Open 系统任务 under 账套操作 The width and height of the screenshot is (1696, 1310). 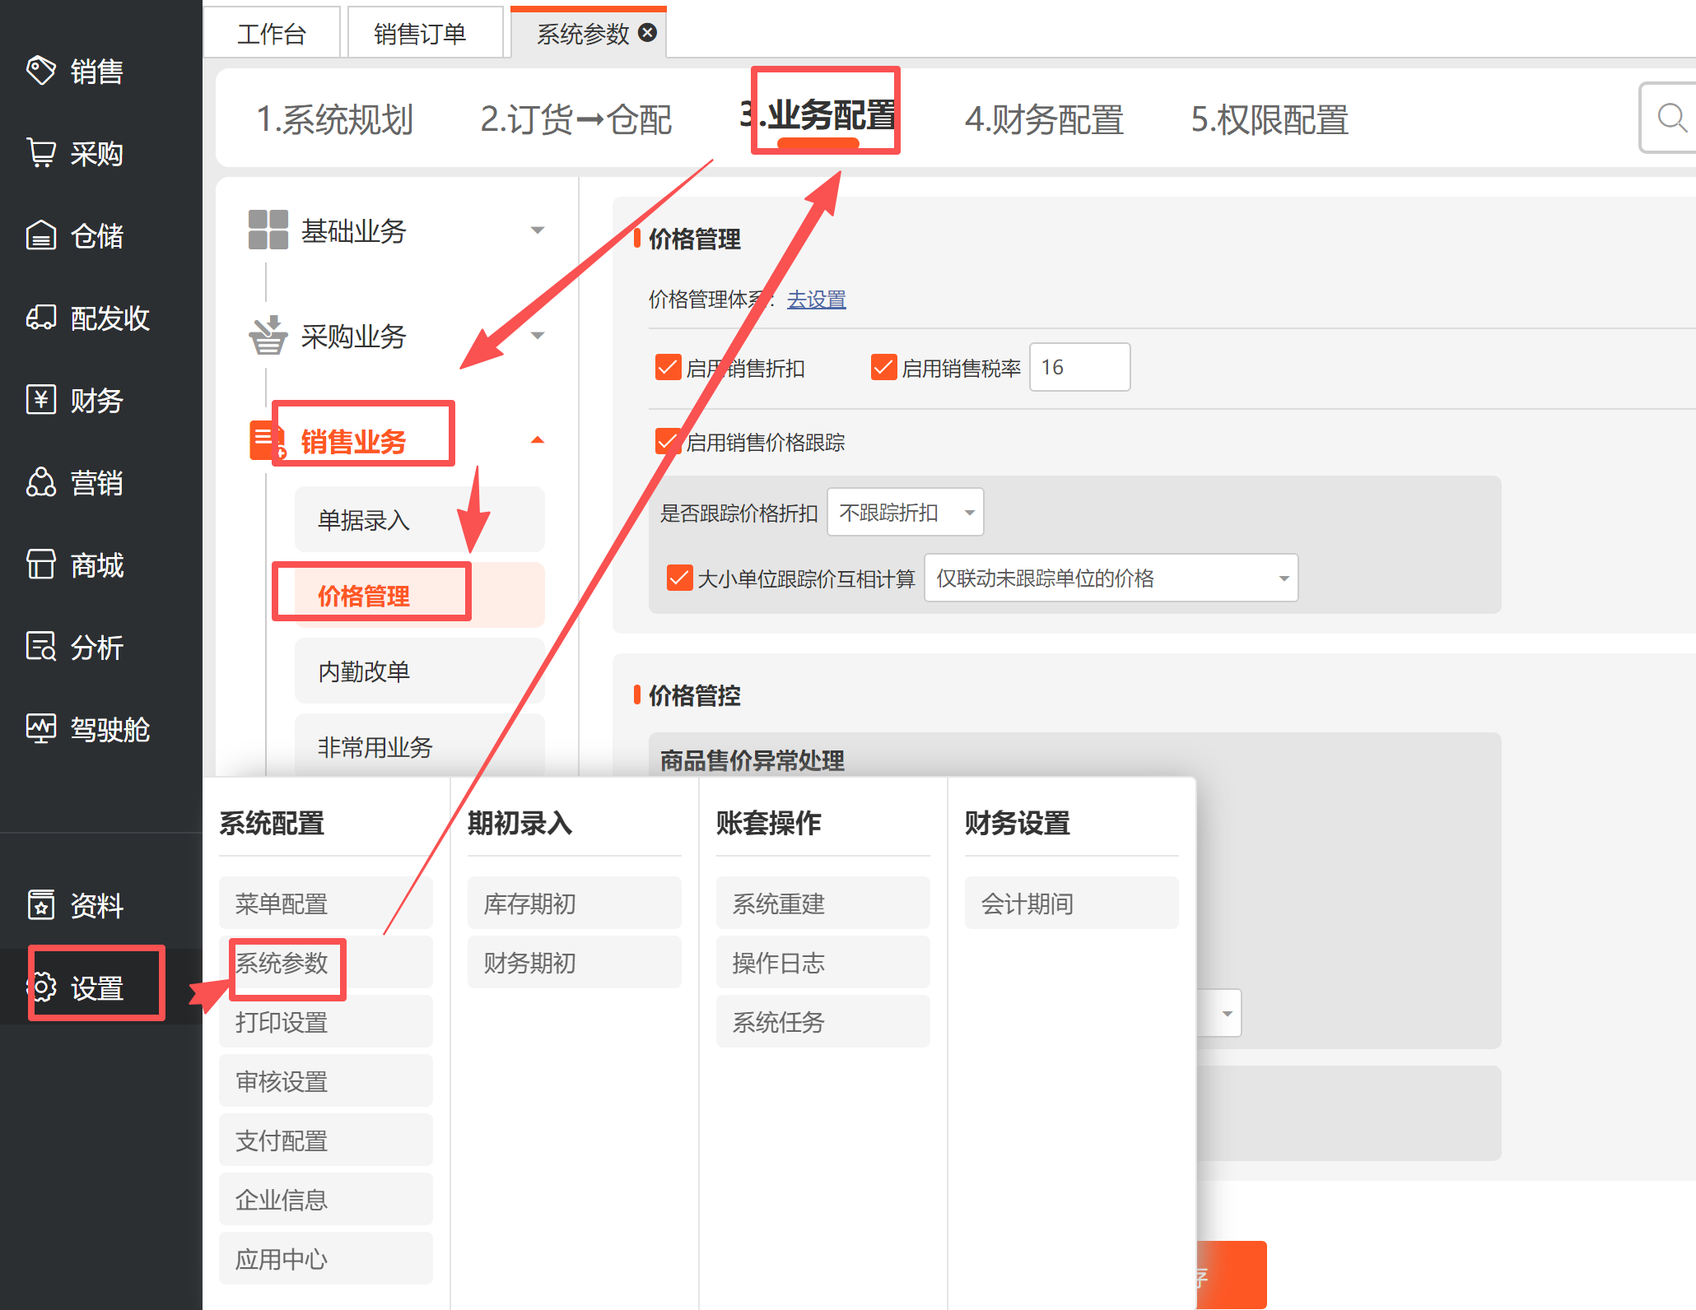click(x=823, y=1021)
